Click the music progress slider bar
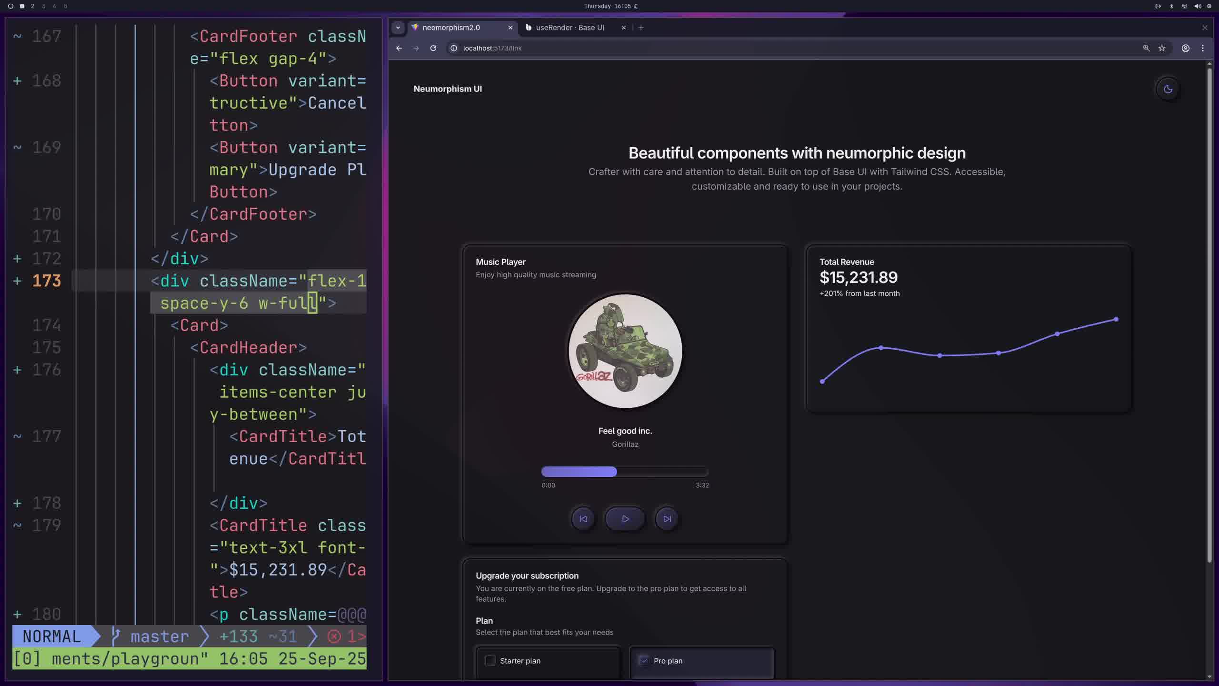This screenshot has height=686, width=1219. point(625,472)
